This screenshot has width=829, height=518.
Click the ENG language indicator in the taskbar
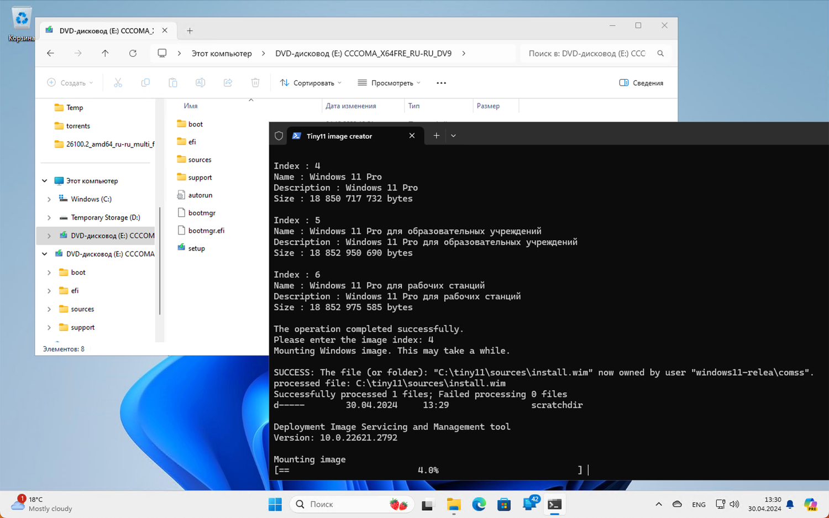pyautogui.click(x=699, y=504)
